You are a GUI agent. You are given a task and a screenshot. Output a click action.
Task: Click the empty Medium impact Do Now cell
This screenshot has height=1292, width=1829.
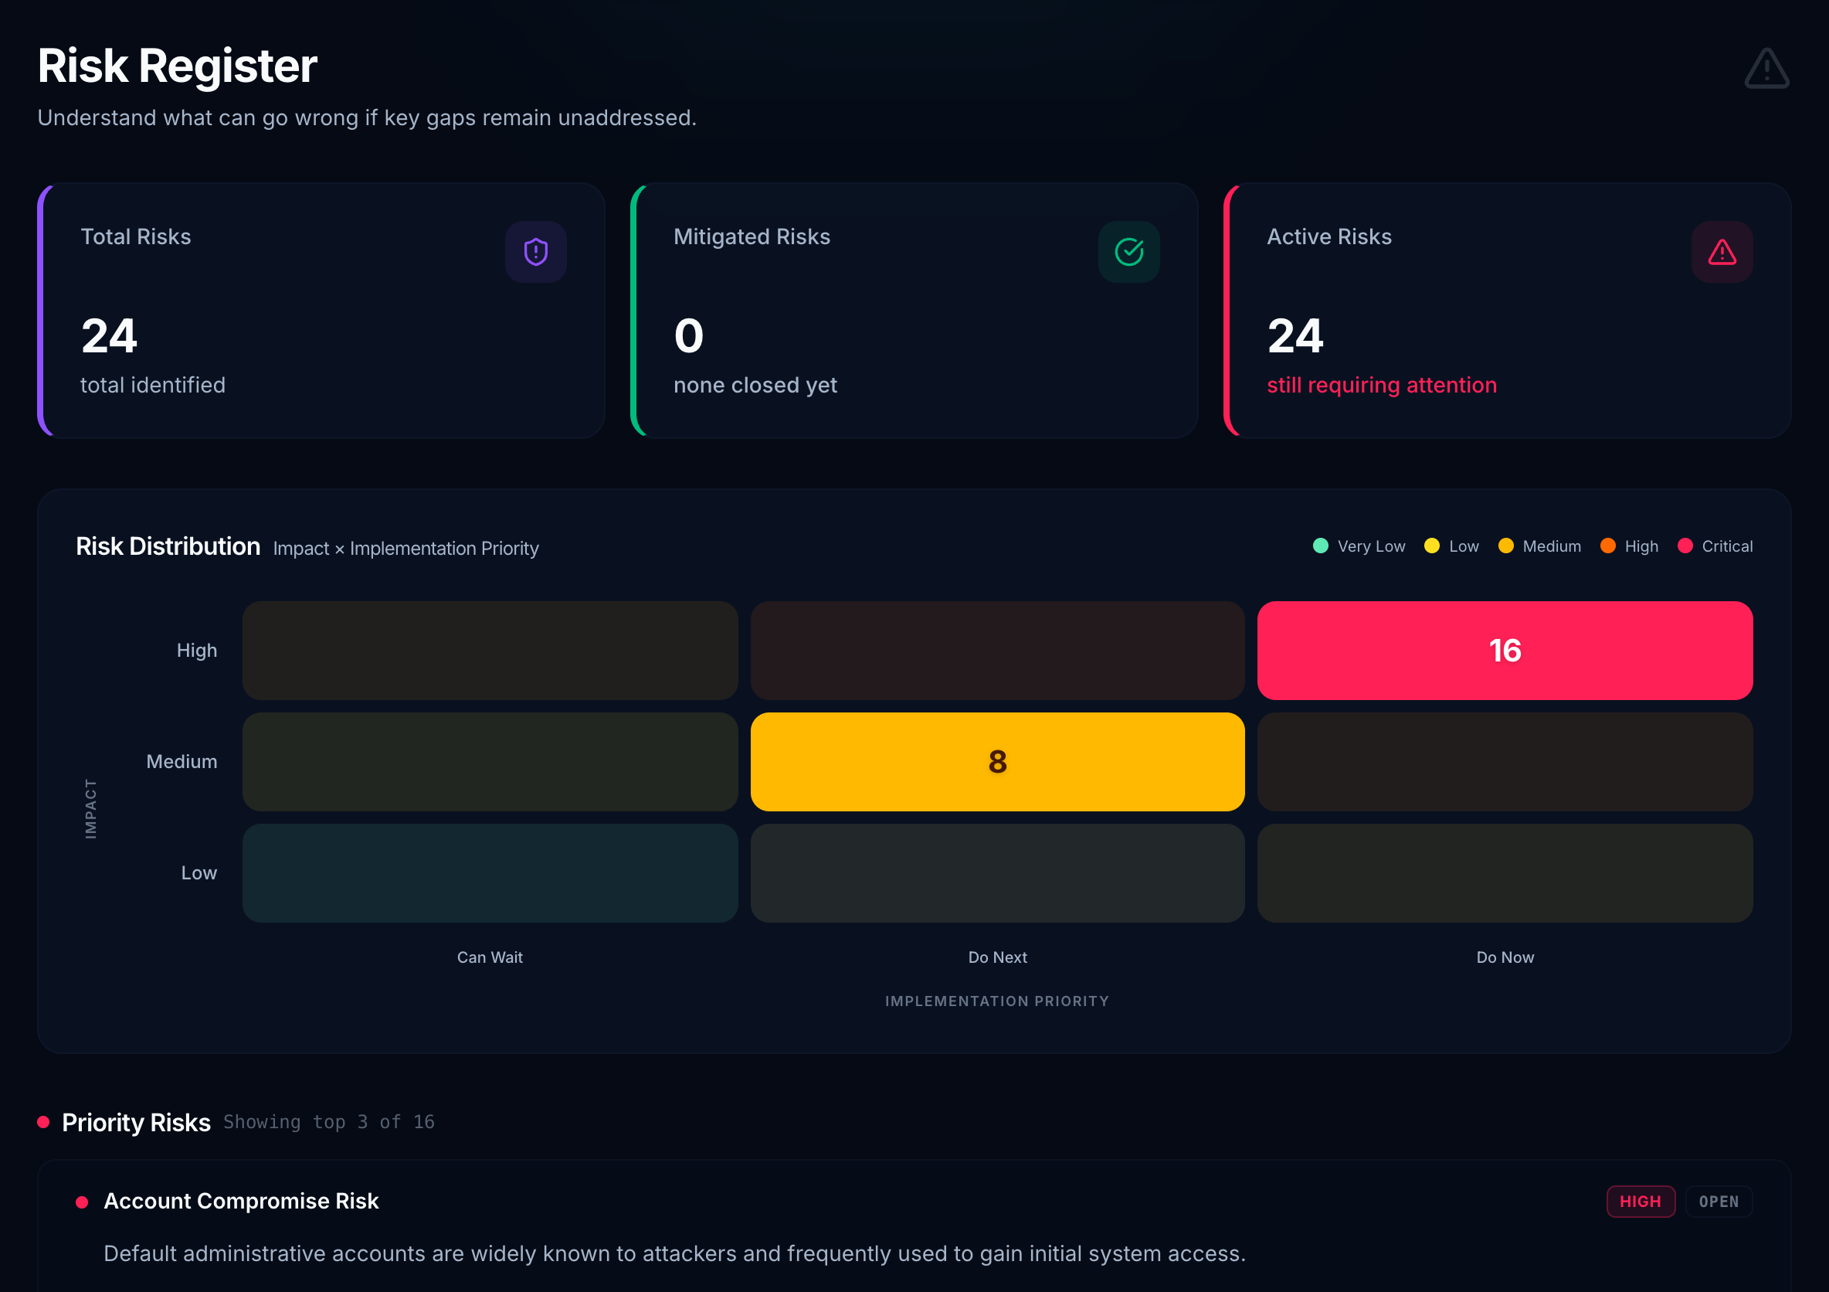click(1505, 762)
